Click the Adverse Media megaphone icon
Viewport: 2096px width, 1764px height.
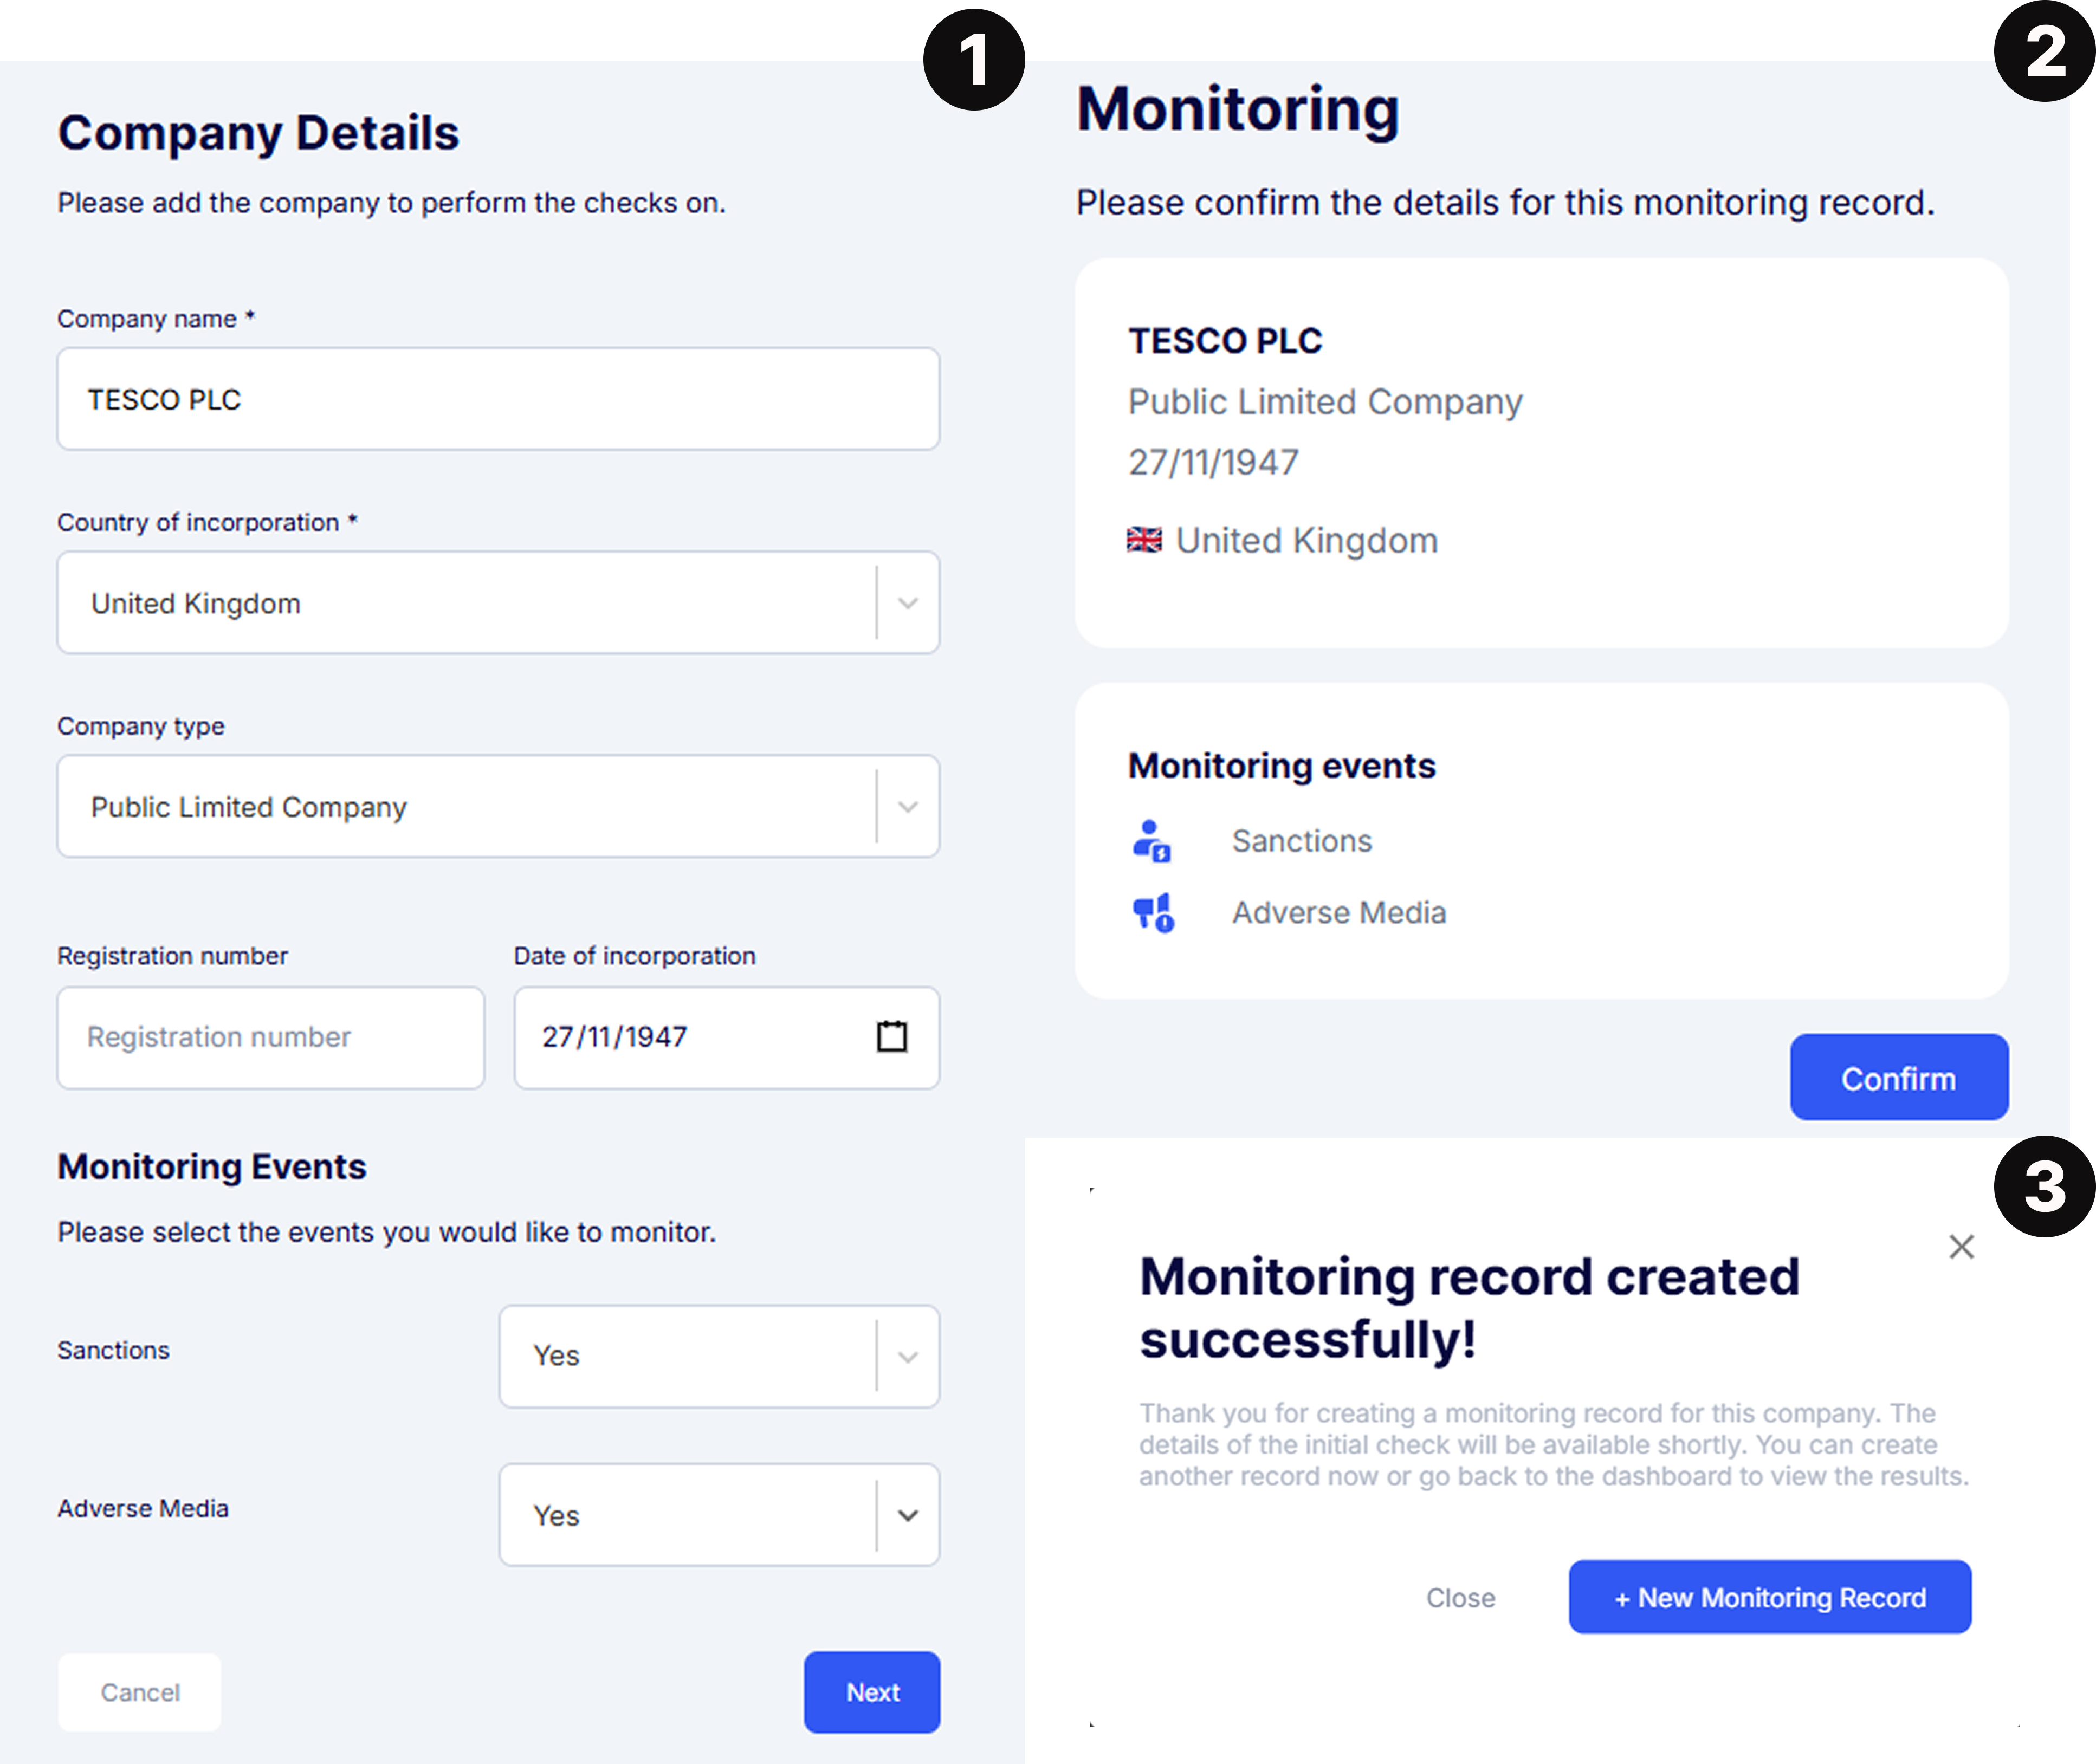[1153, 913]
